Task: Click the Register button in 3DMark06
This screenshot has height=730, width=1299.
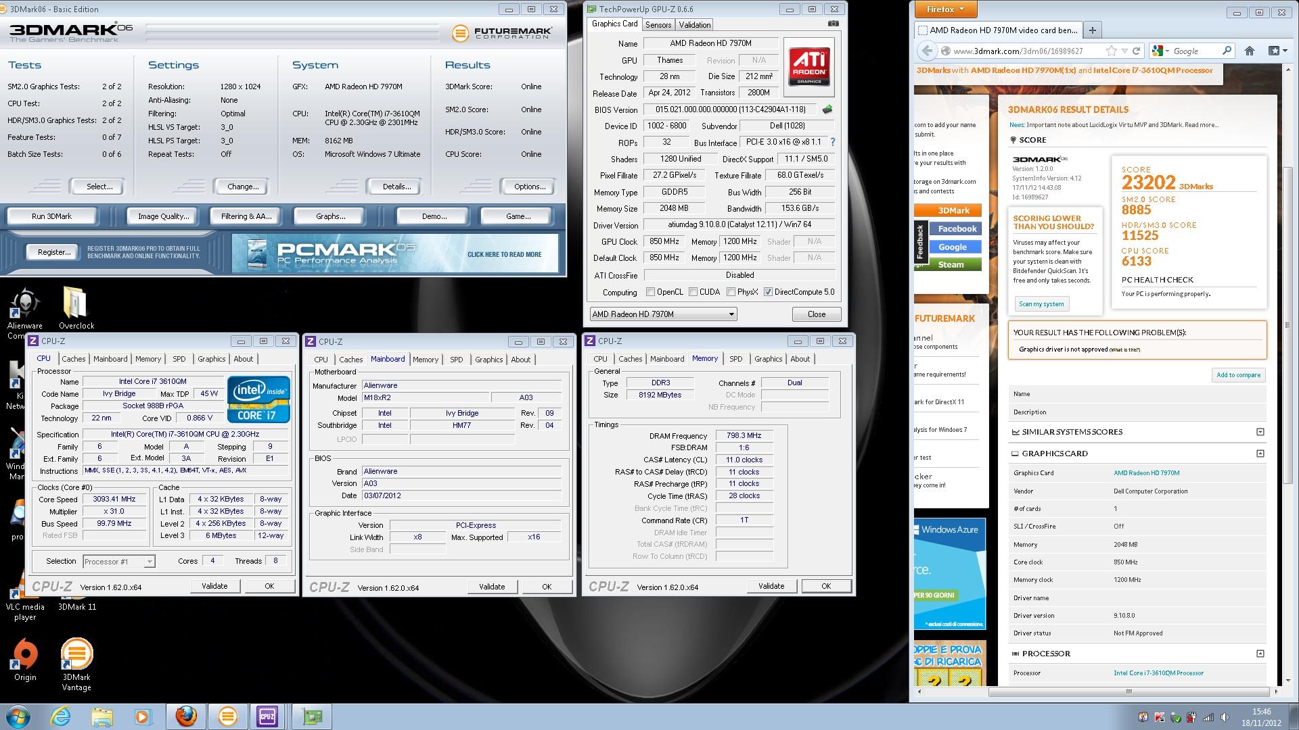Action: (x=54, y=252)
